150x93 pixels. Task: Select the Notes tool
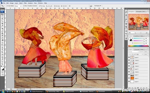pos(2,57)
